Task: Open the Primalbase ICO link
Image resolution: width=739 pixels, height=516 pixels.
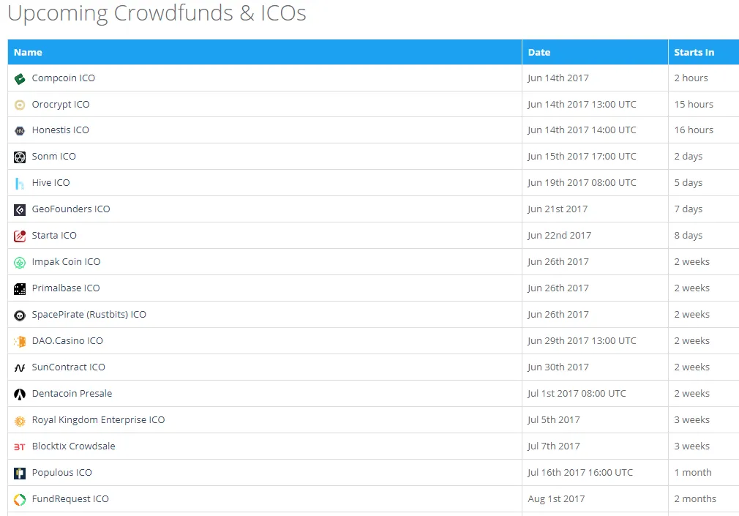Action: (x=66, y=288)
